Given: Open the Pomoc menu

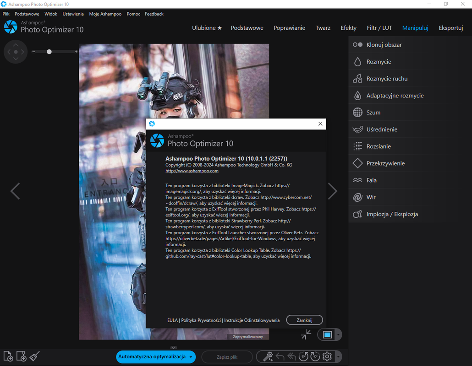Looking at the screenshot, I should tap(133, 14).
